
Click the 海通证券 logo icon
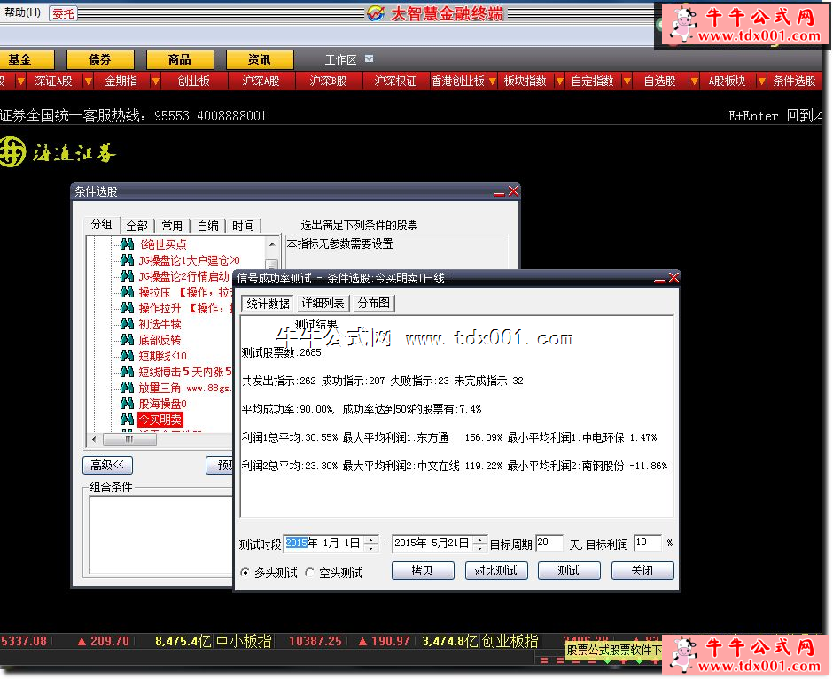(x=12, y=152)
